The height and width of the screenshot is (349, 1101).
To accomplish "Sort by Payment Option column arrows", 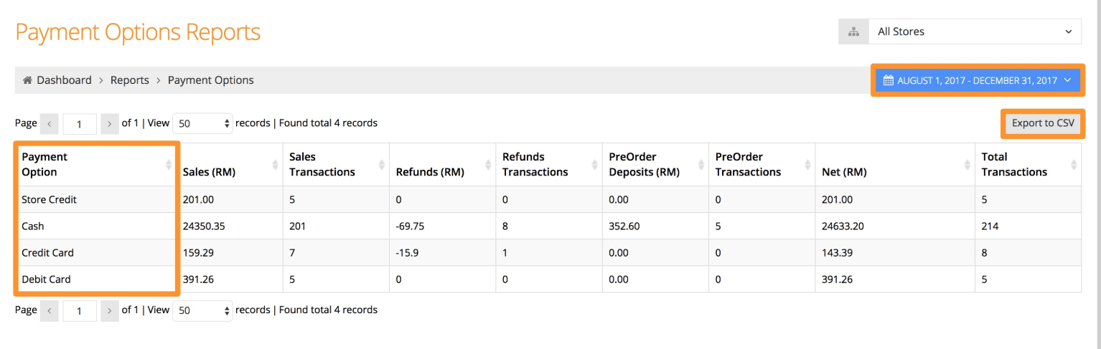I will [x=169, y=165].
